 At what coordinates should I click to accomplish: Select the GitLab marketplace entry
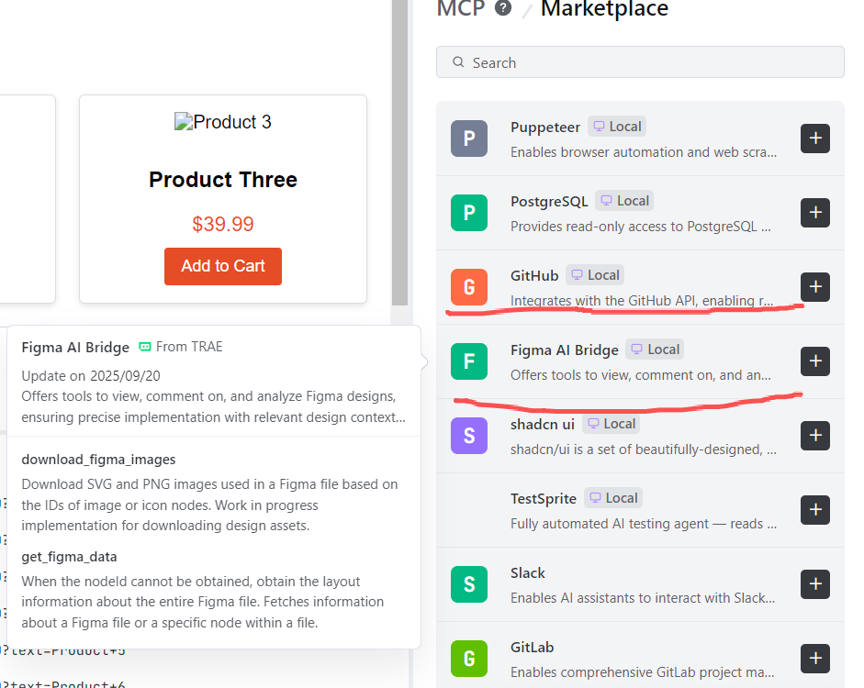[640, 655]
